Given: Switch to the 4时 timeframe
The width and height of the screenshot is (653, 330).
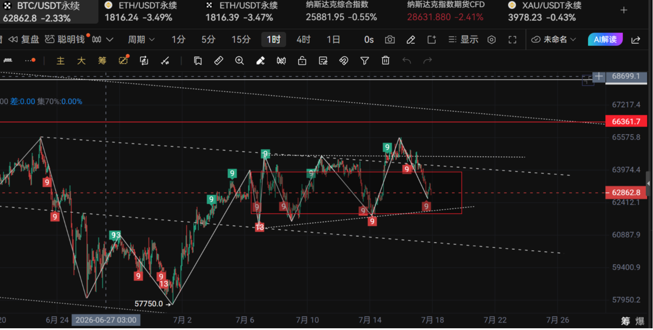Looking at the screenshot, I should click(x=303, y=40).
